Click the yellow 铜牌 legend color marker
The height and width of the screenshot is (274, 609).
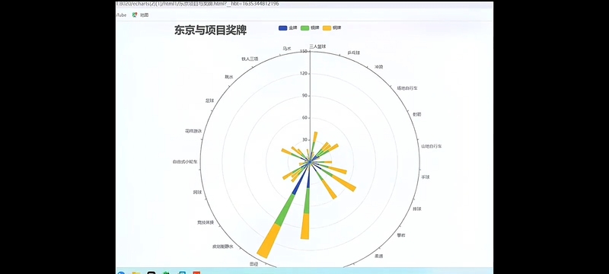coord(327,28)
